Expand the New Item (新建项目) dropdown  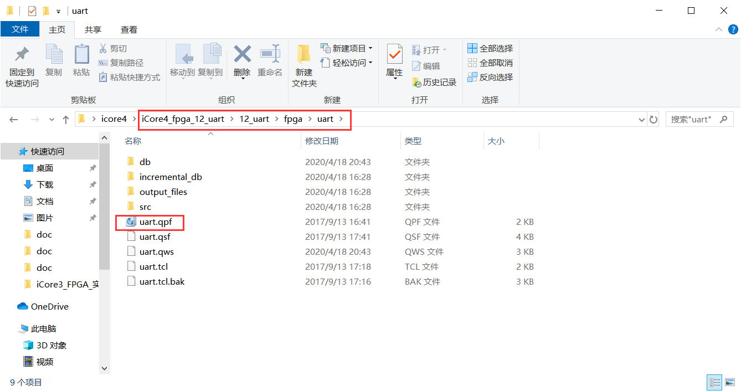(x=371, y=49)
